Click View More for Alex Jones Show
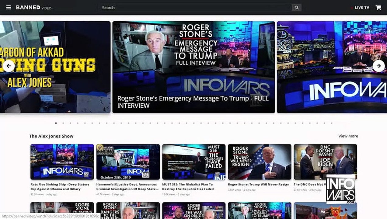This screenshot has width=387, height=219. (348, 136)
